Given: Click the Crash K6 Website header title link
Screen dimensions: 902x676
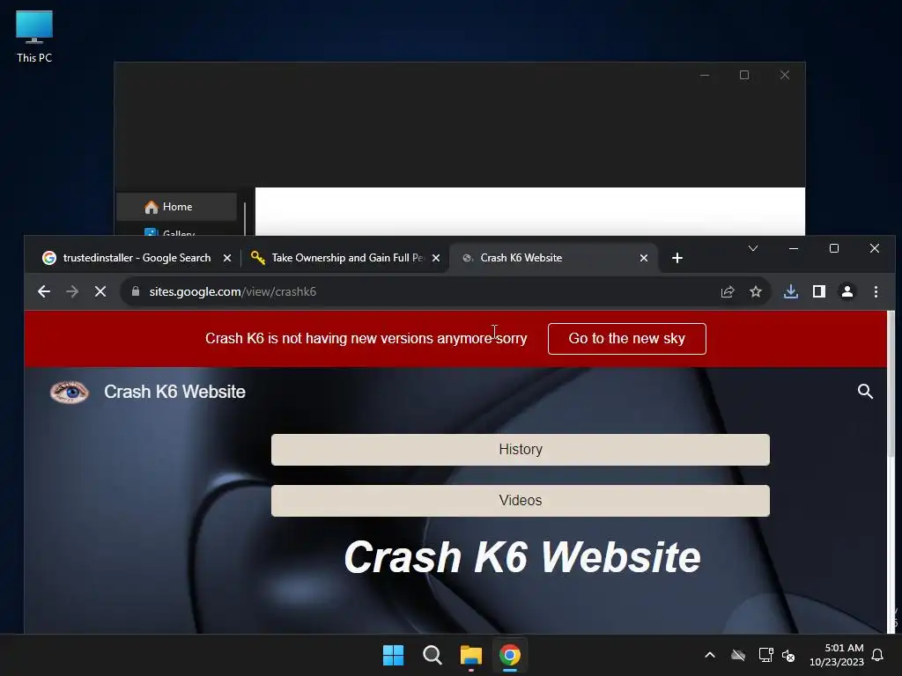Looking at the screenshot, I should point(175,392).
